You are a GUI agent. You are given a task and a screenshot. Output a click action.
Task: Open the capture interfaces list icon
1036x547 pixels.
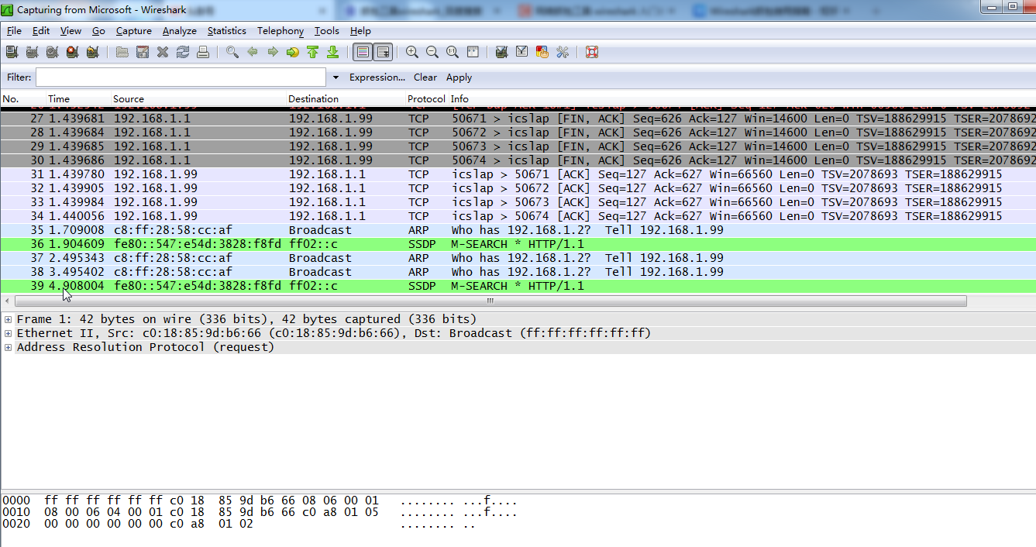click(12, 52)
